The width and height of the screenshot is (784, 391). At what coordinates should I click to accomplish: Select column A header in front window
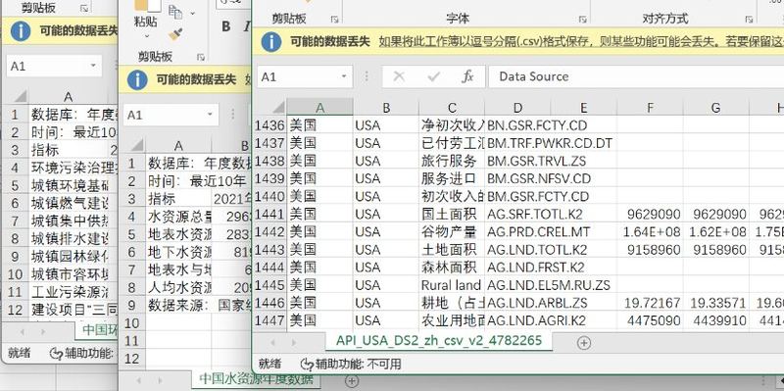(320, 108)
